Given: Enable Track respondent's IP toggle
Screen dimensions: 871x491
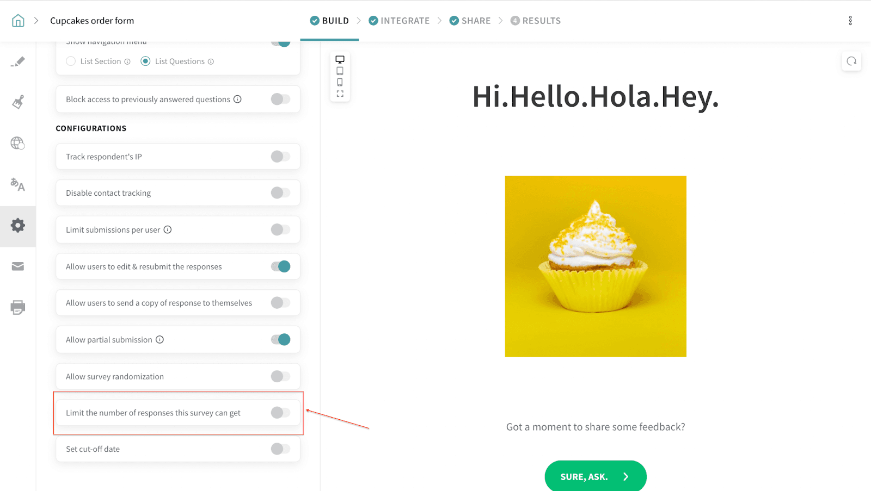Looking at the screenshot, I should (280, 157).
